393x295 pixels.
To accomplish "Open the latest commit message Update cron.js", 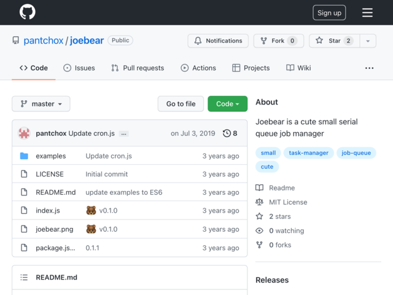I will coord(91,133).
